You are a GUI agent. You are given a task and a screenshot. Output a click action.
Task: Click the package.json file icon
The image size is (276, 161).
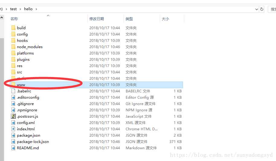point(13,135)
